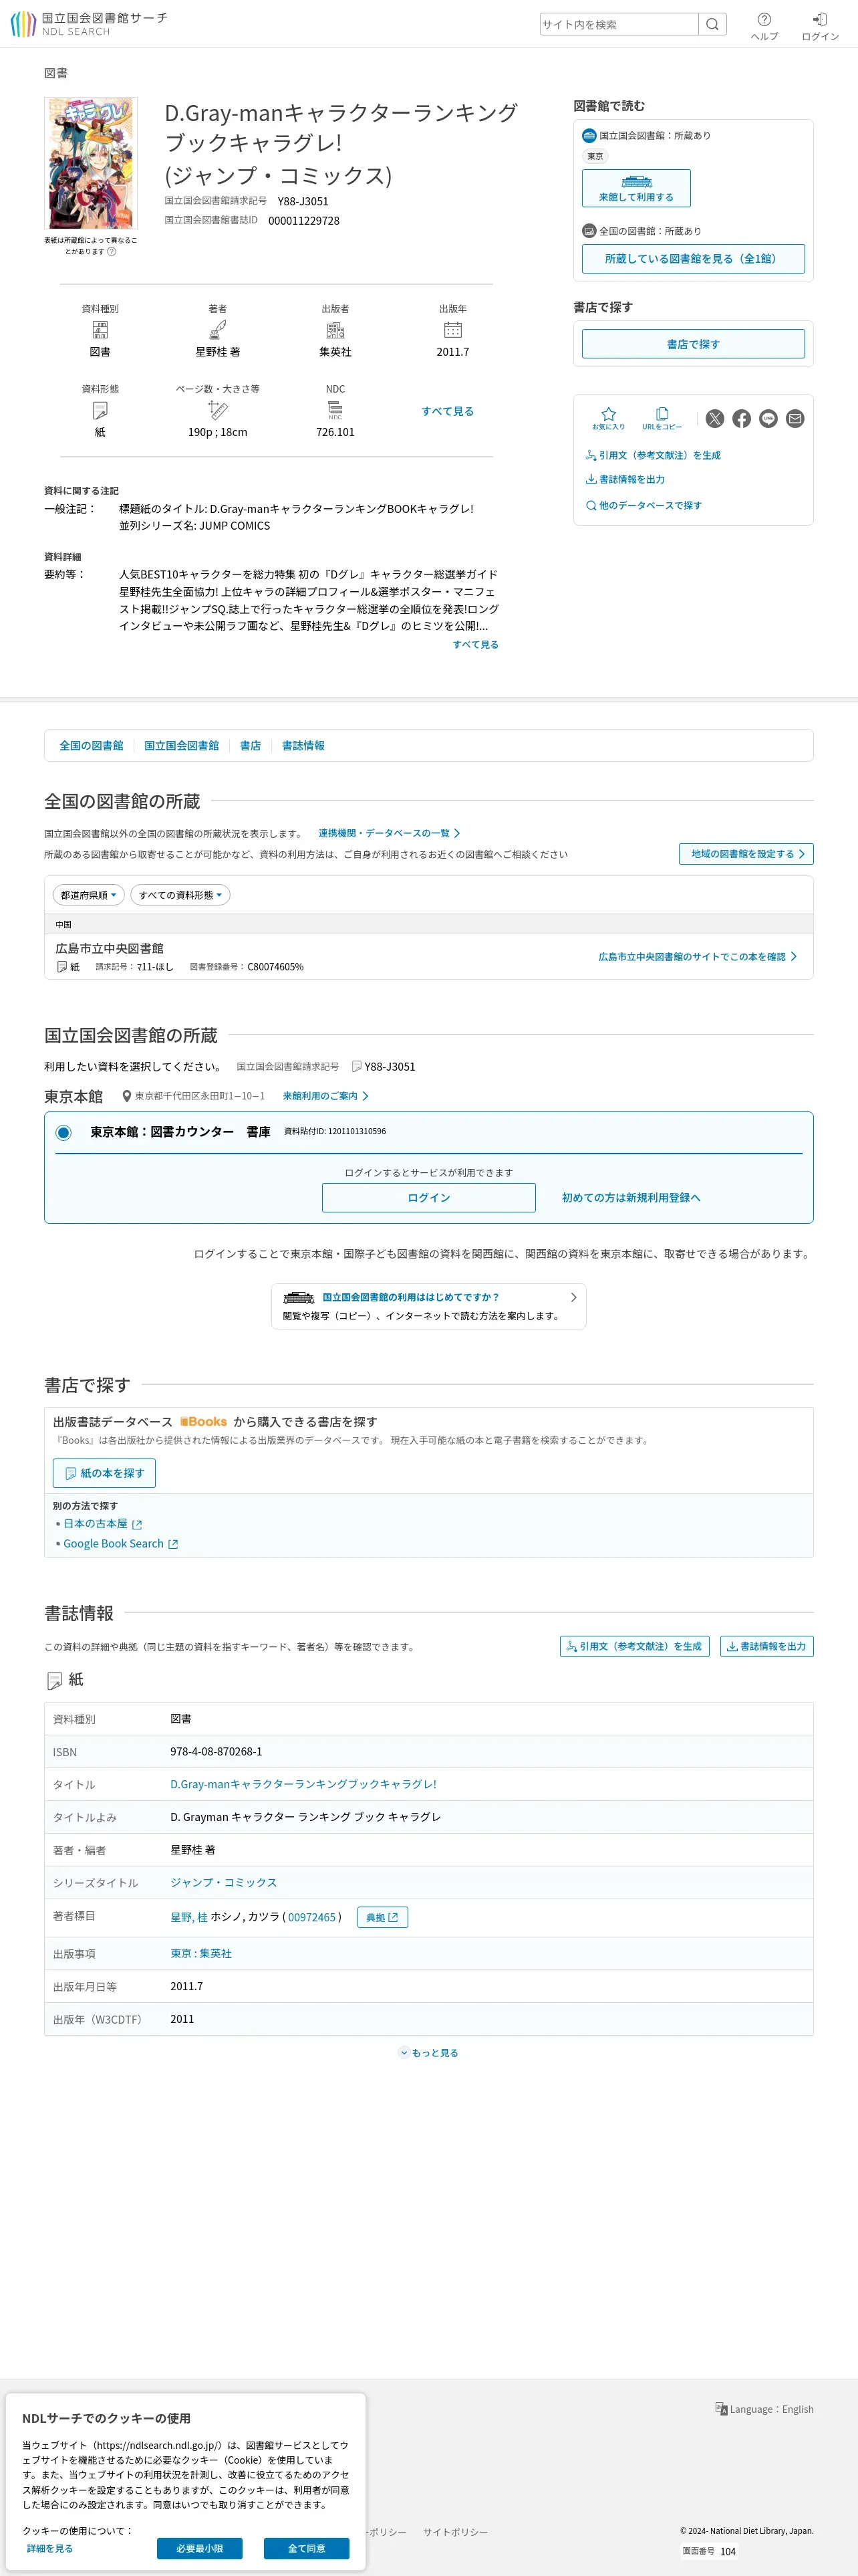Image resolution: width=858 pixels, height=2576 pixels.
Task: Click the 典拠 button
Action: [382, 1917]
